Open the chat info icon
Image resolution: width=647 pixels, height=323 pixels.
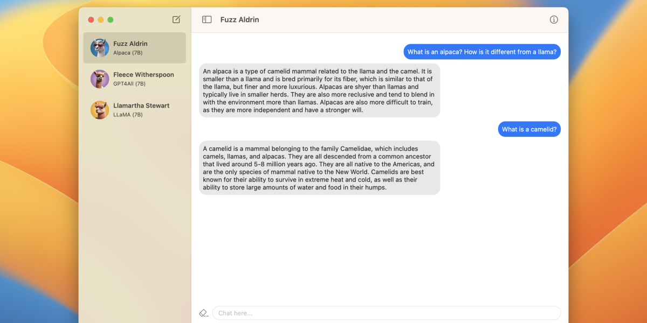tap(554, 19)
